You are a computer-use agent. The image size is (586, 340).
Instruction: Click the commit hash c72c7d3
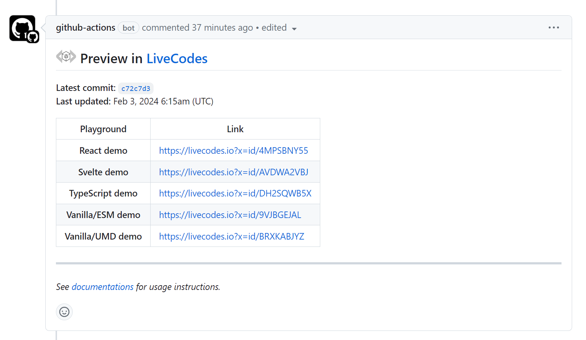(x=135, y=88)
